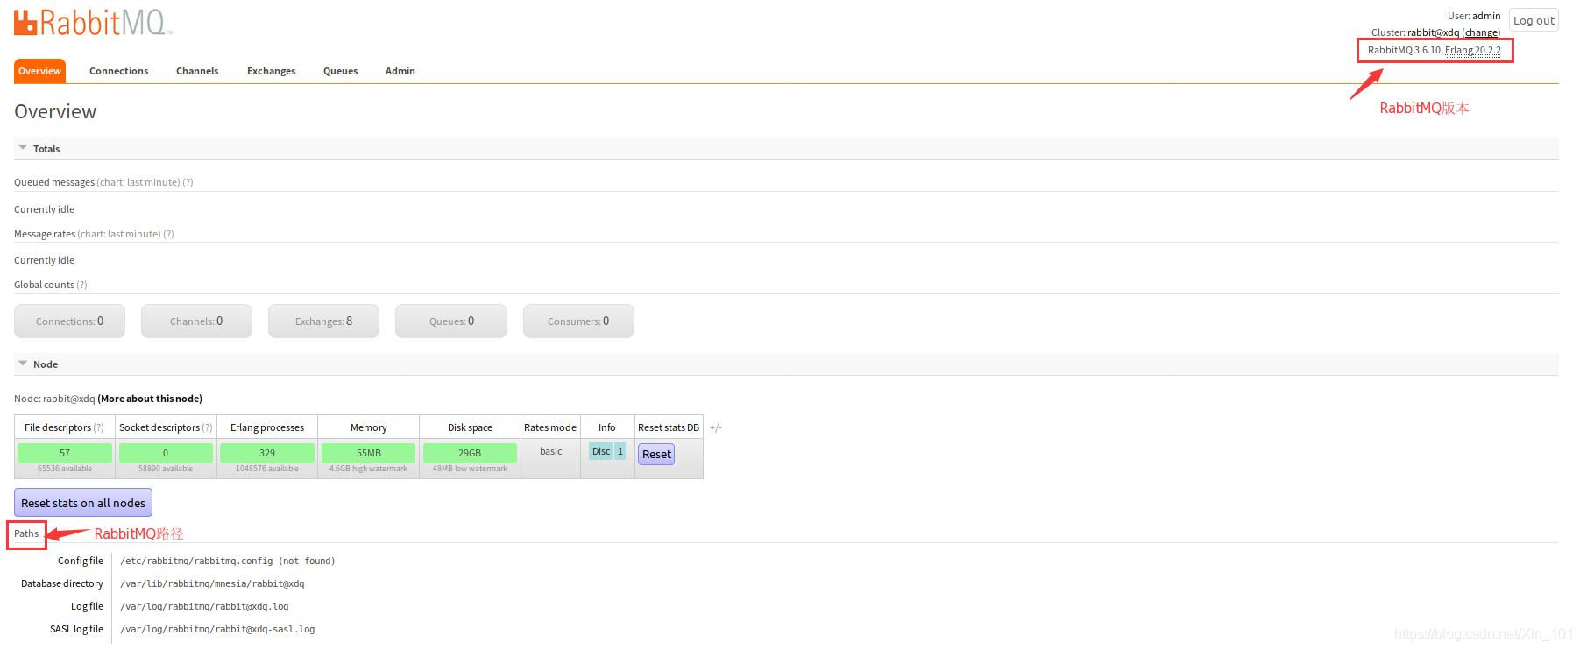1580x650 pixels.
Task: Select the database directory path
Action: [x=212, y=583]
